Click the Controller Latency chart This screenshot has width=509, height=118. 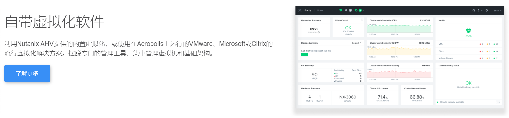[399, 74]
